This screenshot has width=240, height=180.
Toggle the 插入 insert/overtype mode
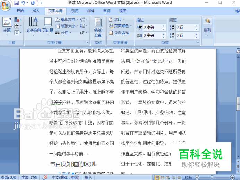click(88, 178)
